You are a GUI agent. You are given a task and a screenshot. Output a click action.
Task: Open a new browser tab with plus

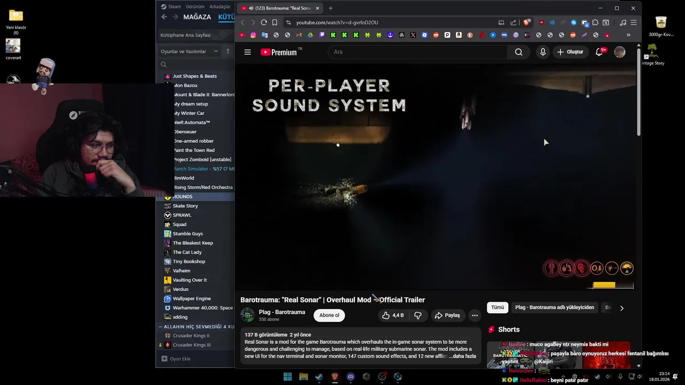[x=330, y=8]
